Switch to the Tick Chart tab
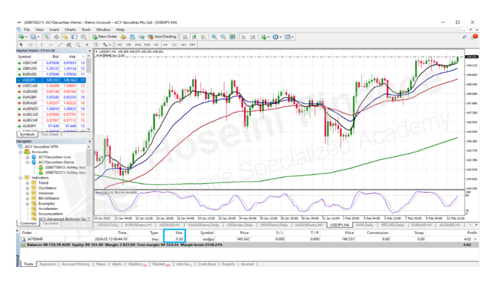 pos(50,134)
